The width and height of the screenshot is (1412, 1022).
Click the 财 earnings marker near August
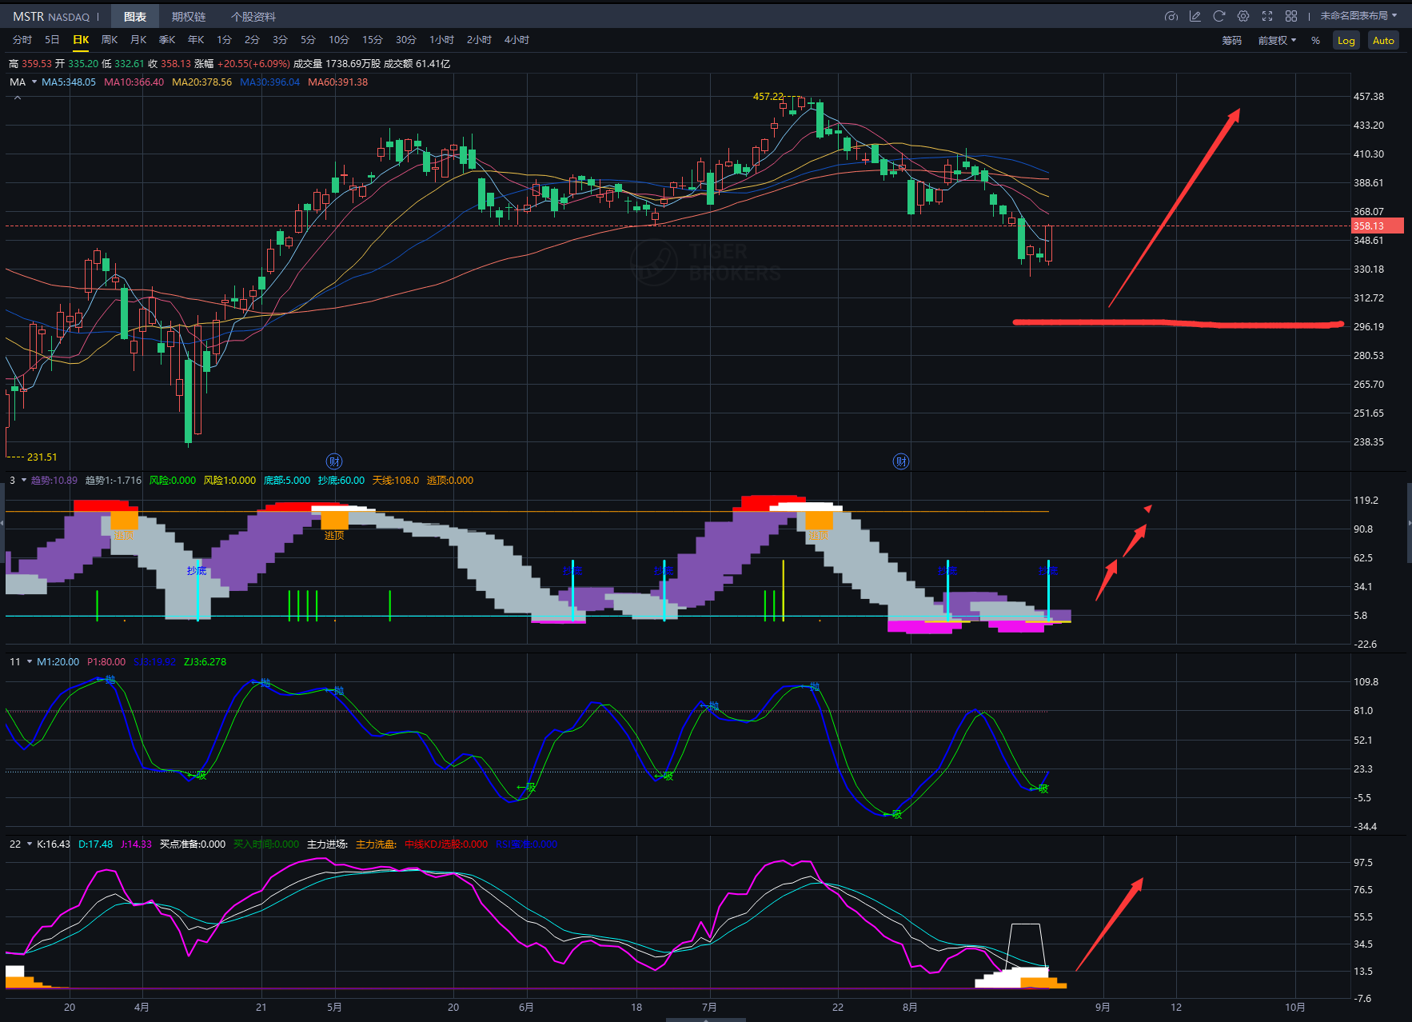point(901,461)
